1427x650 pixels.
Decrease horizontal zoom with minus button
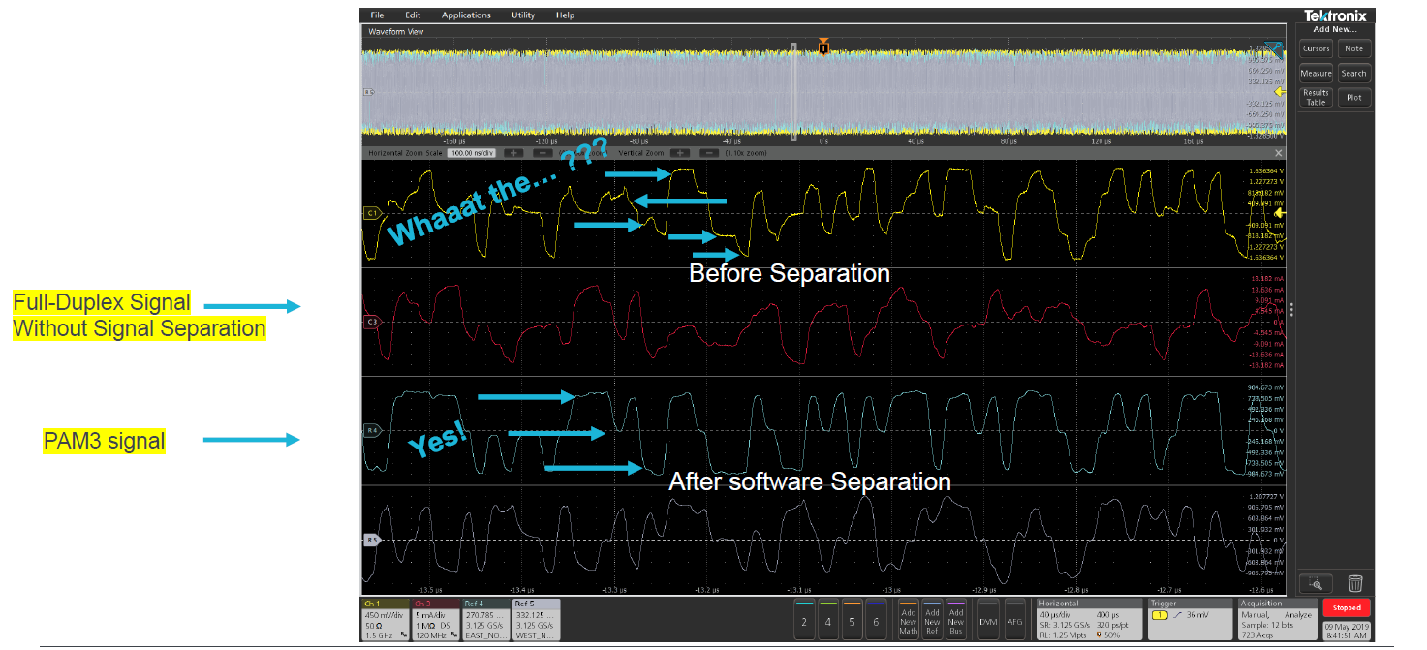tap(543, 153)
